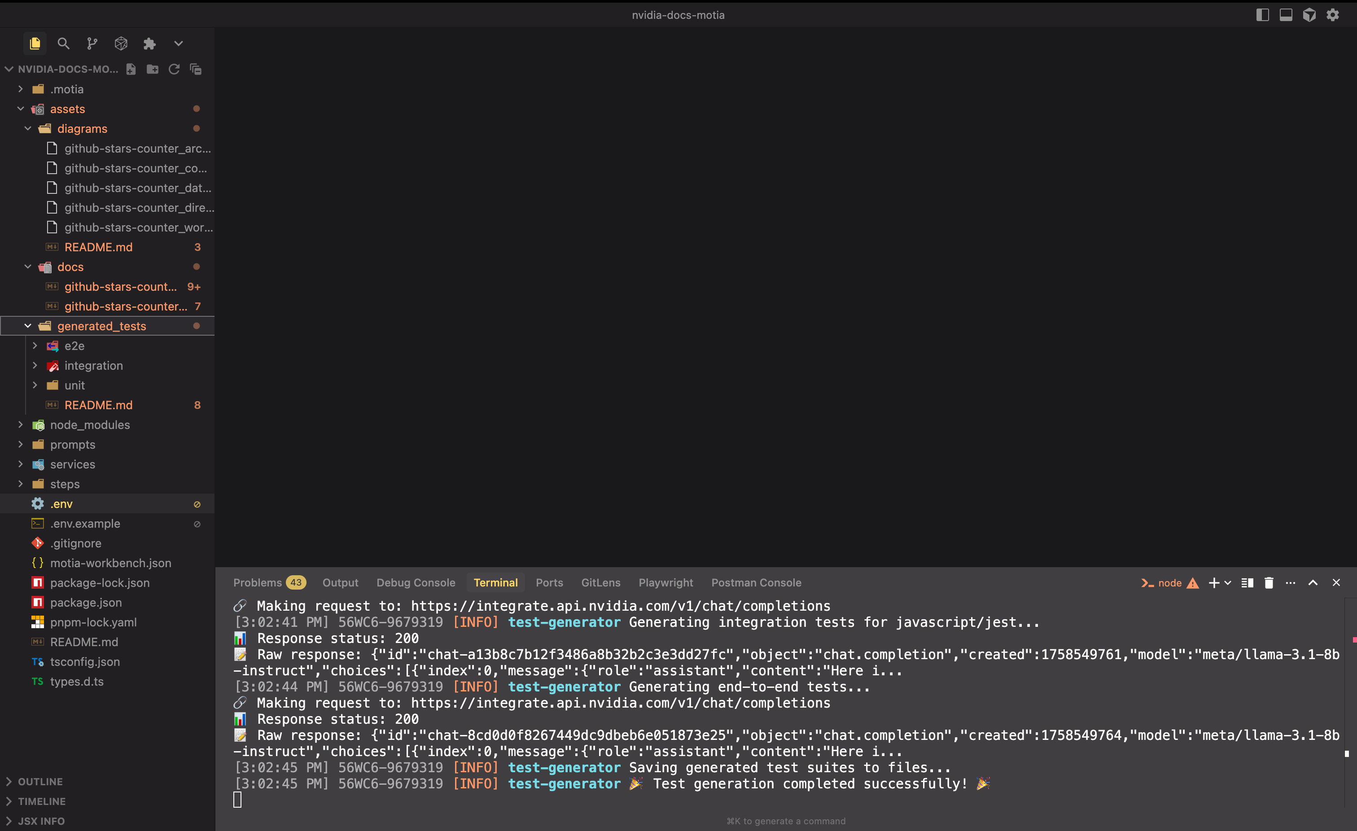
Task: Collapse the generated_tests folder
Action: 27,326
